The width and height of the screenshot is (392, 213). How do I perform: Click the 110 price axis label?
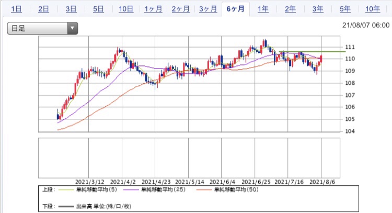(x=350, y=59)
